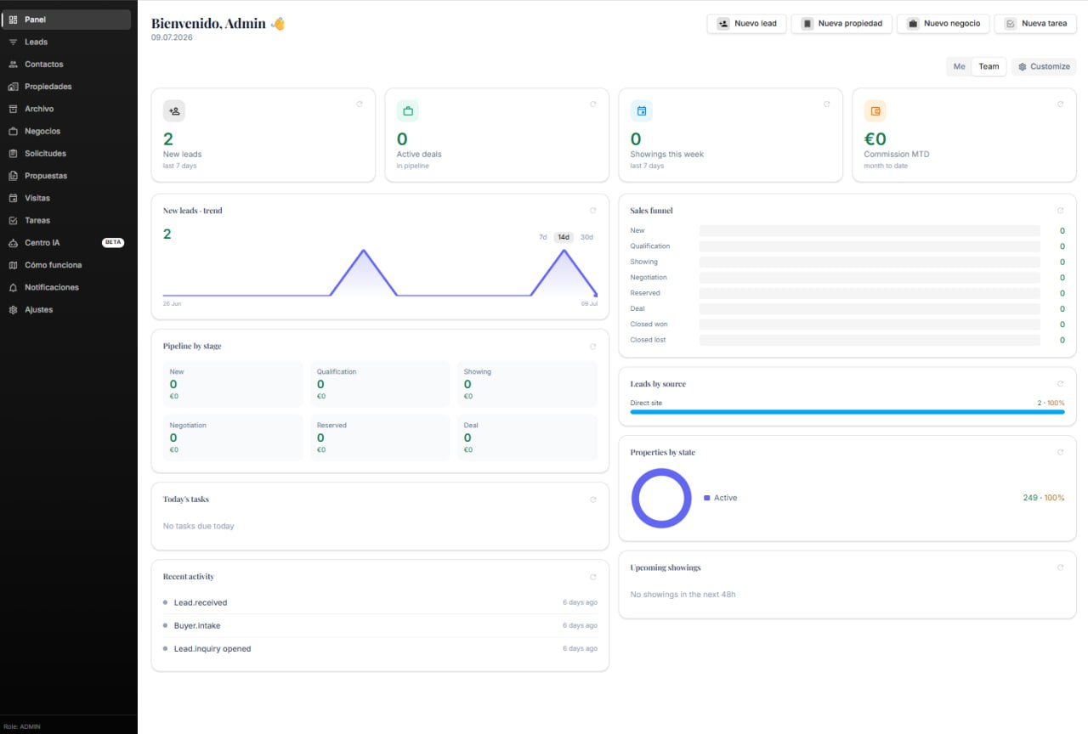The height and width of the screenshot is (734, 1088).
Task: Open the Leads section
Action: (66, 42)
